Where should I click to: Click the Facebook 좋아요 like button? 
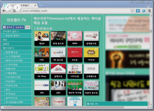point(8,27)
